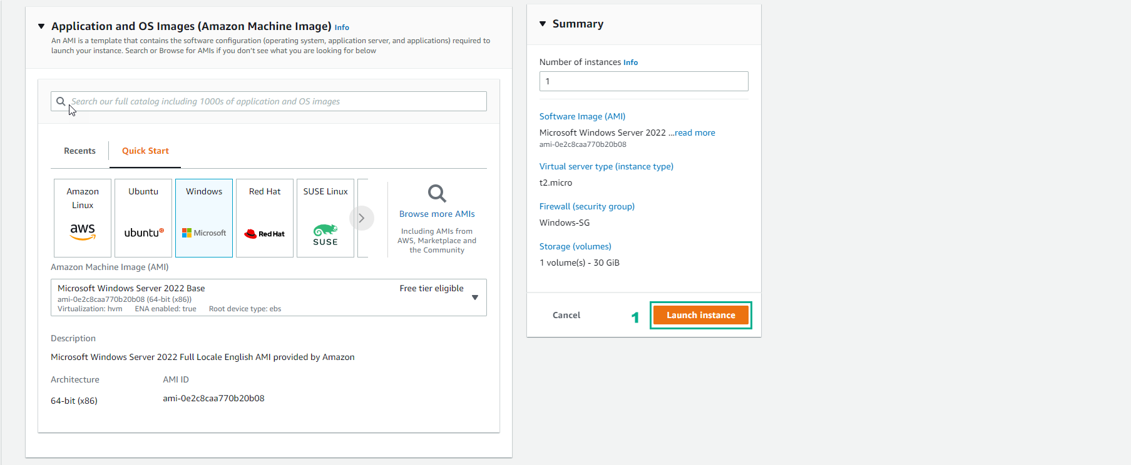Select the Amazon Linux AMI tile
Image resolution: width=1131 pixels, height=465 pixels.
[82, 217]
